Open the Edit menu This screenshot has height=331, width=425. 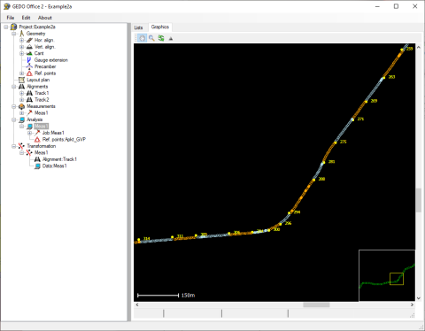pos(26,18)
